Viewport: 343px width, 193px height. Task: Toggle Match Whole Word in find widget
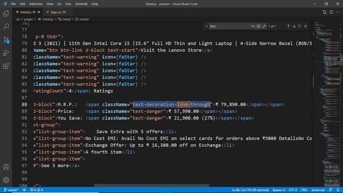(x=258, y=26)
